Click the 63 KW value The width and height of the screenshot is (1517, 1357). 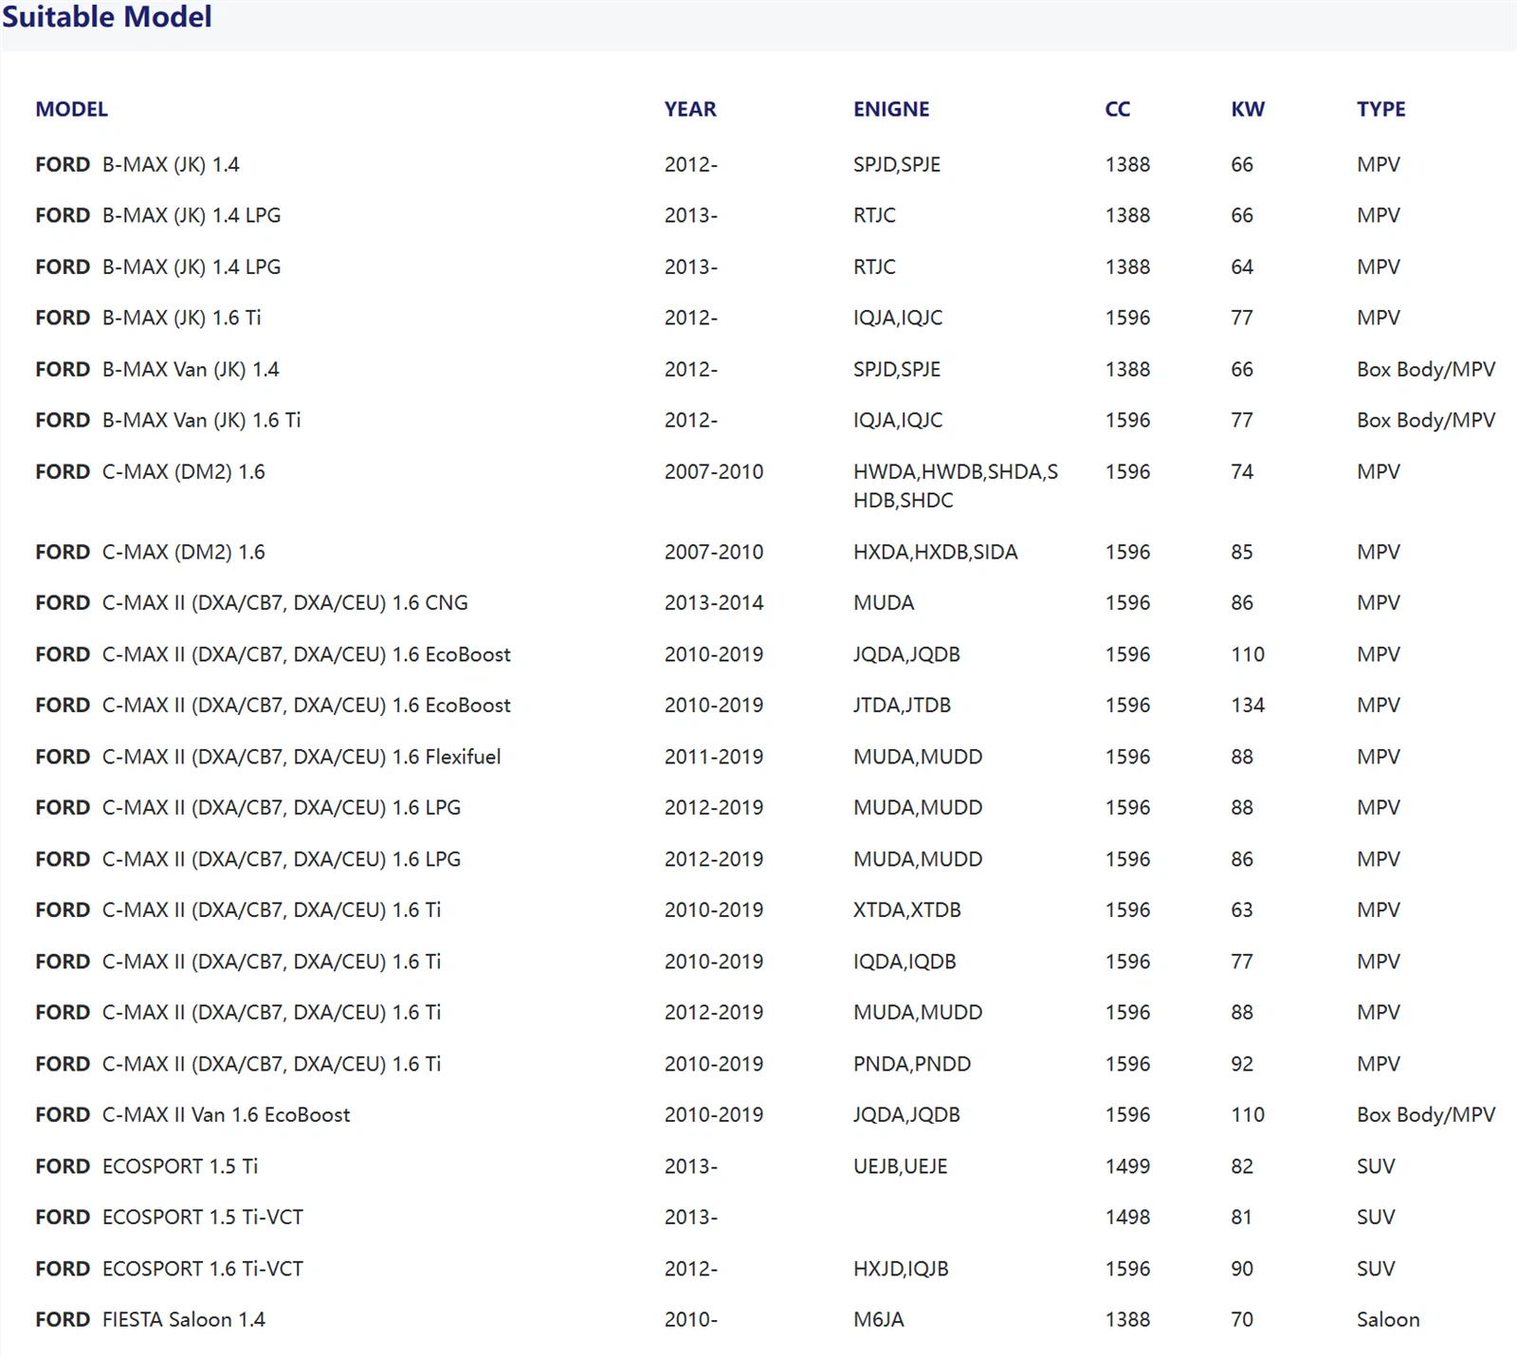point(1242,909)
